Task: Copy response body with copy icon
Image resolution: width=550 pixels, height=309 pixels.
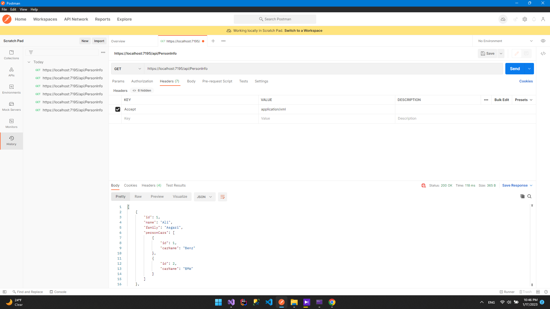Action: tap(522, 196)
